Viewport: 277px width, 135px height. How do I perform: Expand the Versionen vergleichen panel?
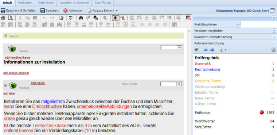pos(274,30)
